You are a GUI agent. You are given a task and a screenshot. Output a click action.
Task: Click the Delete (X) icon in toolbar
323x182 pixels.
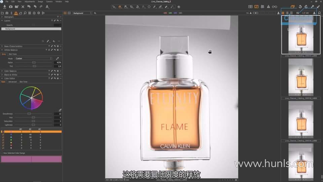(x=23, y=7)
